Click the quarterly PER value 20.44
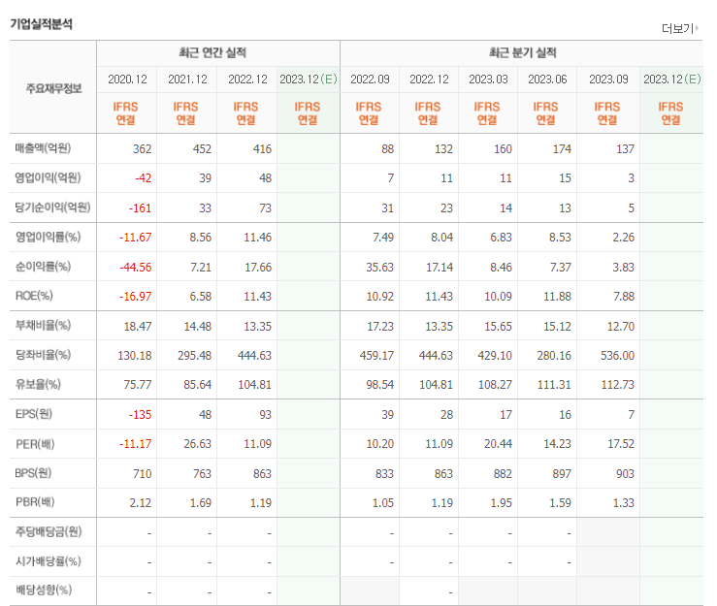This screenshot has width=717, height=606. (498, 444)
